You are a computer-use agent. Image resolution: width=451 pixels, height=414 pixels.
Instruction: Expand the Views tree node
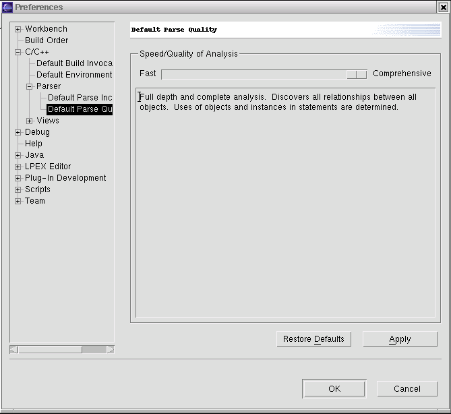point(30,121)
